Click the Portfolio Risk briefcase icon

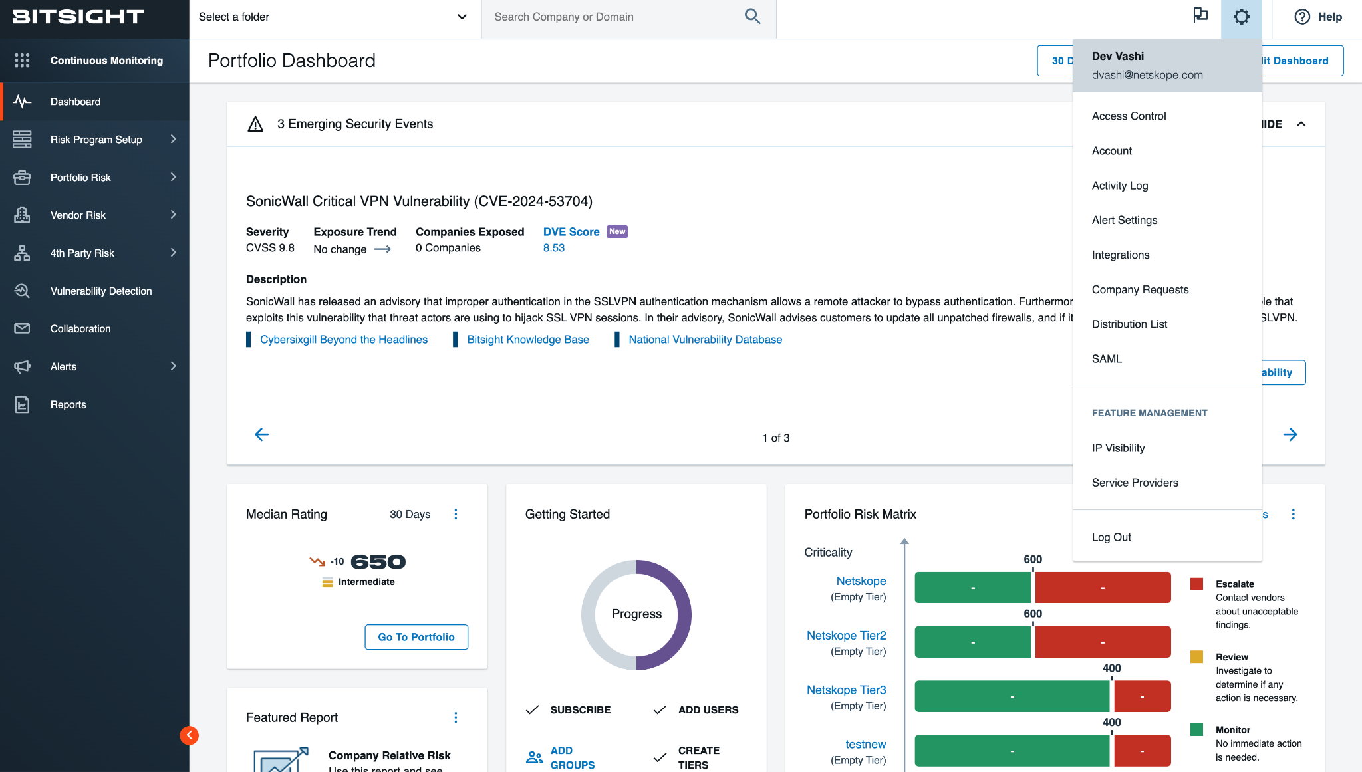(22, 177)
